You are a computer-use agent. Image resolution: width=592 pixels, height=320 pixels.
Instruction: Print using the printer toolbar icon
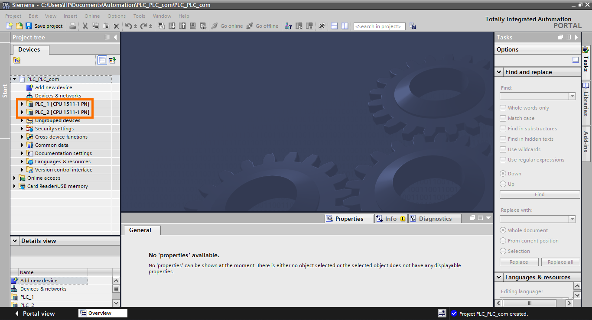click(73, 26)
